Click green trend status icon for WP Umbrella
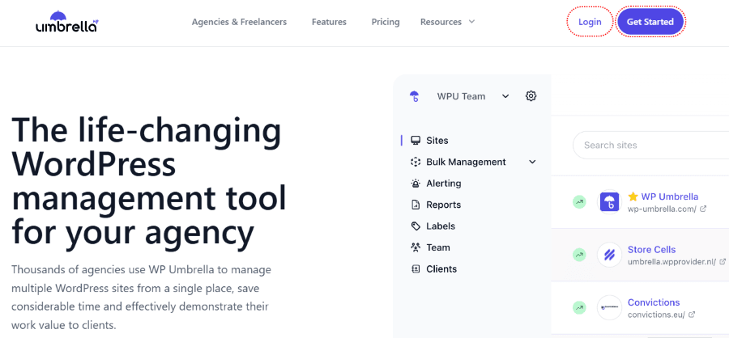729x338 pixels. [579, 202]
